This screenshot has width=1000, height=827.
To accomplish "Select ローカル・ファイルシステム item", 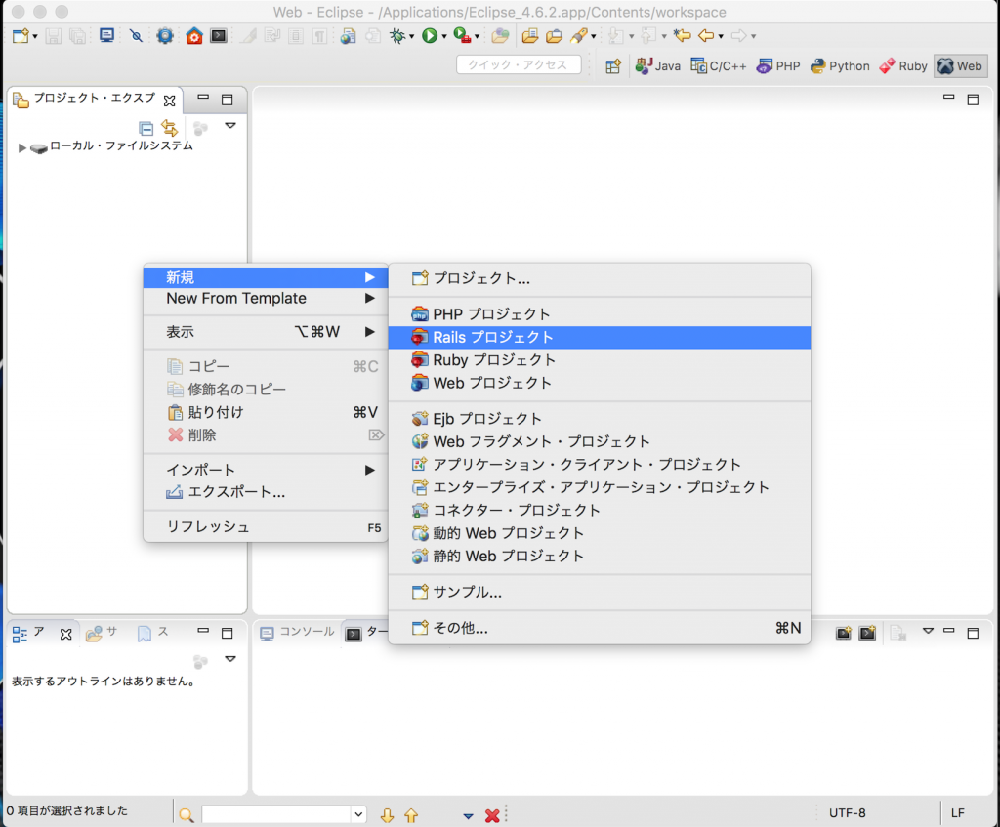I will 121,146.
